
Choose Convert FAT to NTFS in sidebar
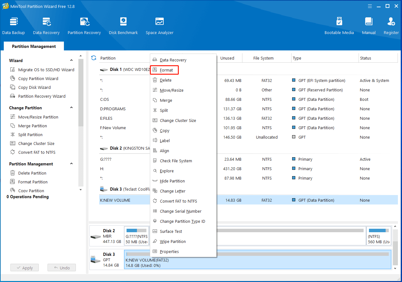pyautogui.click(x=32, y=152)
